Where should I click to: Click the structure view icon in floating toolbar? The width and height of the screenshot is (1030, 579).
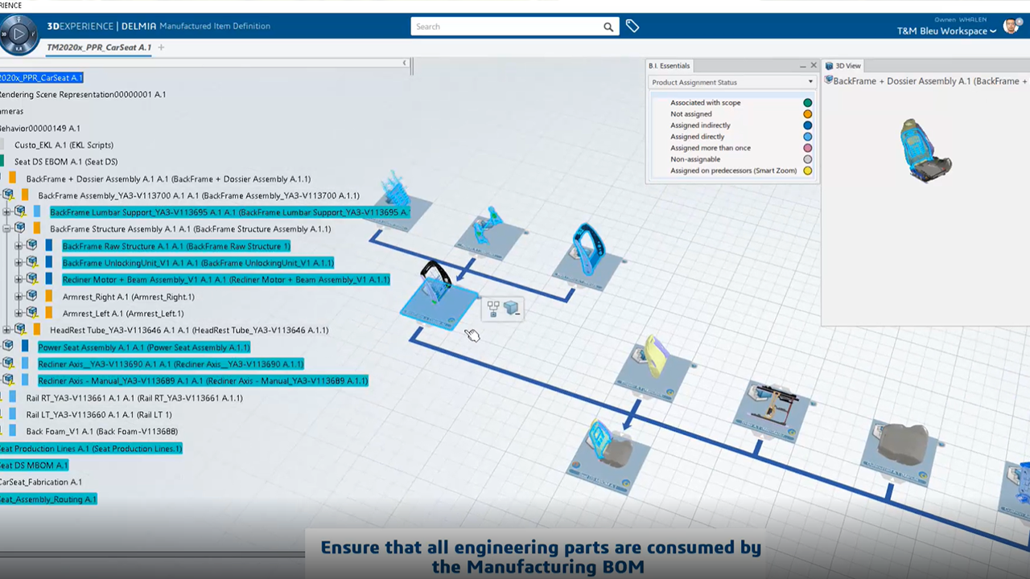pos(493,309)
